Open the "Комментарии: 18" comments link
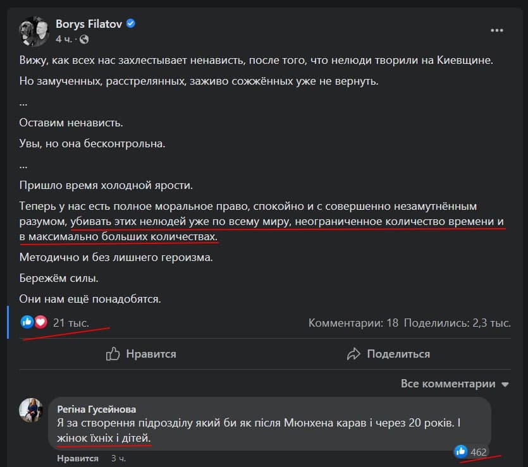Viewport: 528px width, 467px height. click(353, 322)
